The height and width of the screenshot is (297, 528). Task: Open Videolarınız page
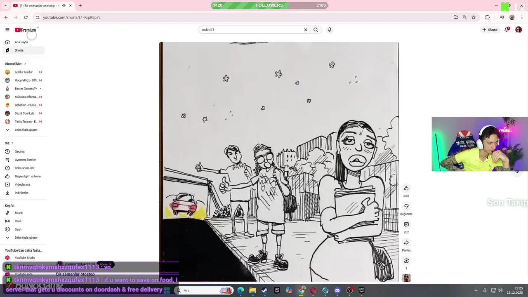point(24,184)
